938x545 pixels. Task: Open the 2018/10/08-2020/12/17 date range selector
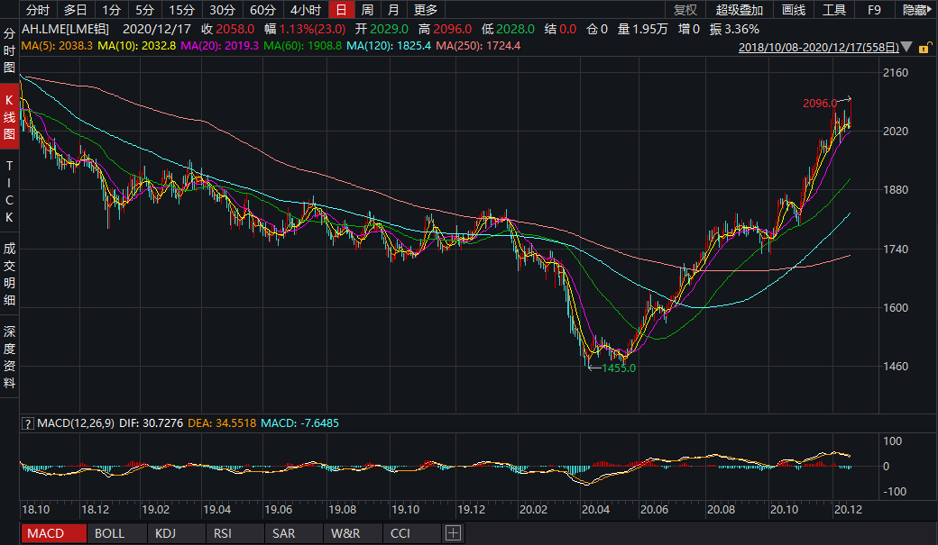coord(817,47)
